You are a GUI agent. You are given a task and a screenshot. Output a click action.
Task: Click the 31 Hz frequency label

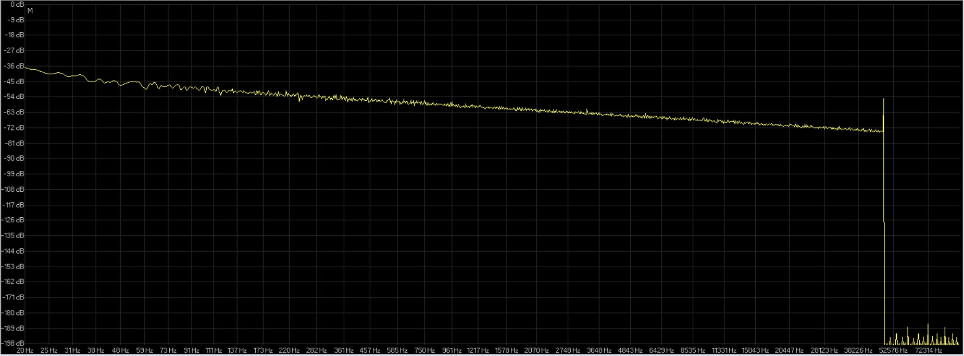point(72,351)
